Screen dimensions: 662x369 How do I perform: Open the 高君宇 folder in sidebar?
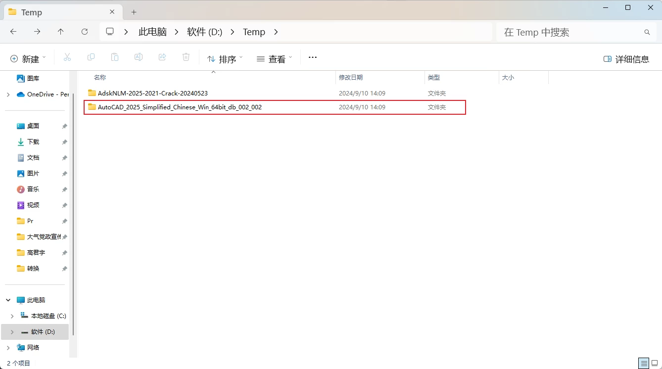tap(31, 252)
